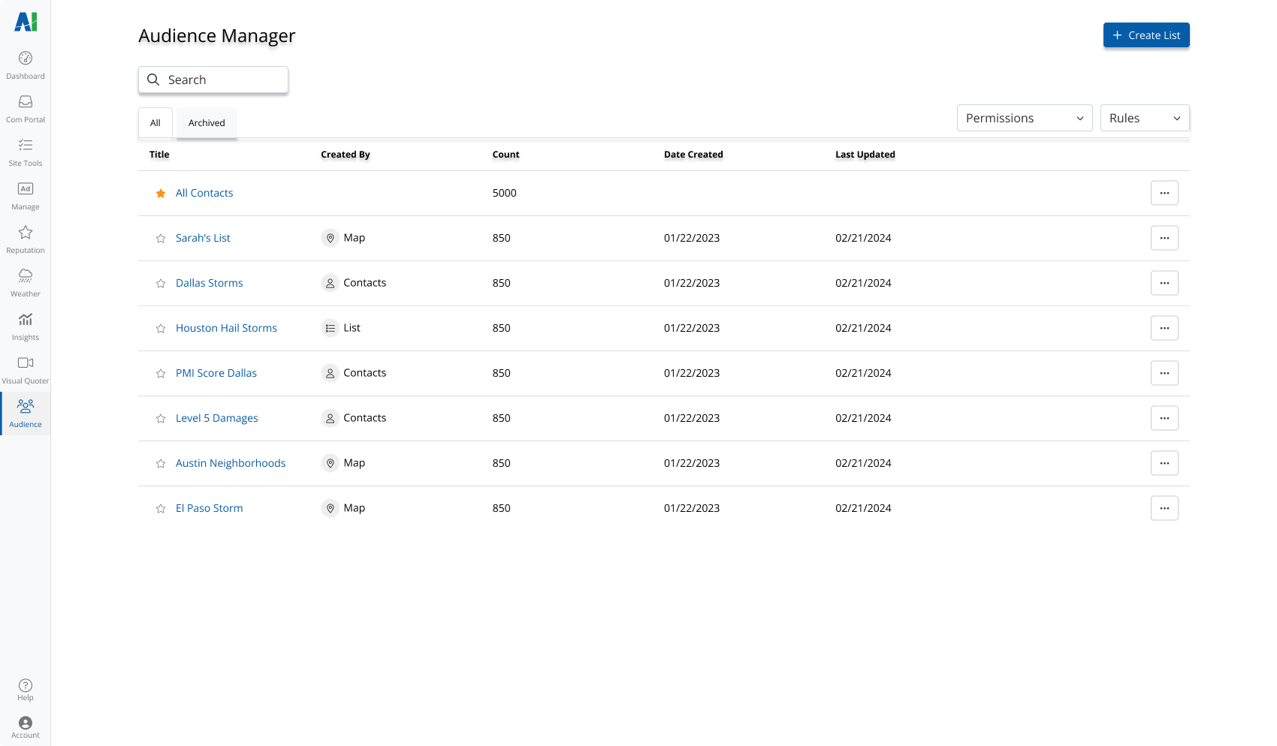Open Site Tools in sidebar
This screenshot has height=746, width=1277.
[x=26, y=146]
